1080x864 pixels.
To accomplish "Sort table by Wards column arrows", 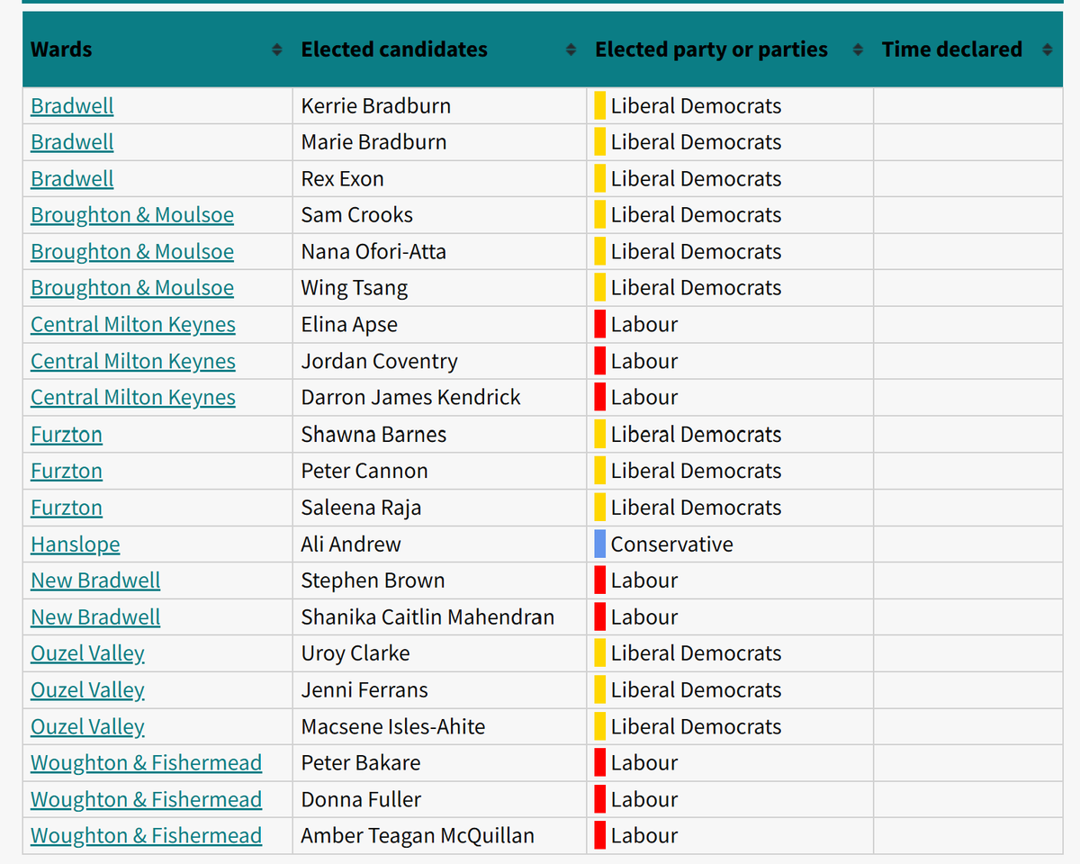I will tap(277, 50).
